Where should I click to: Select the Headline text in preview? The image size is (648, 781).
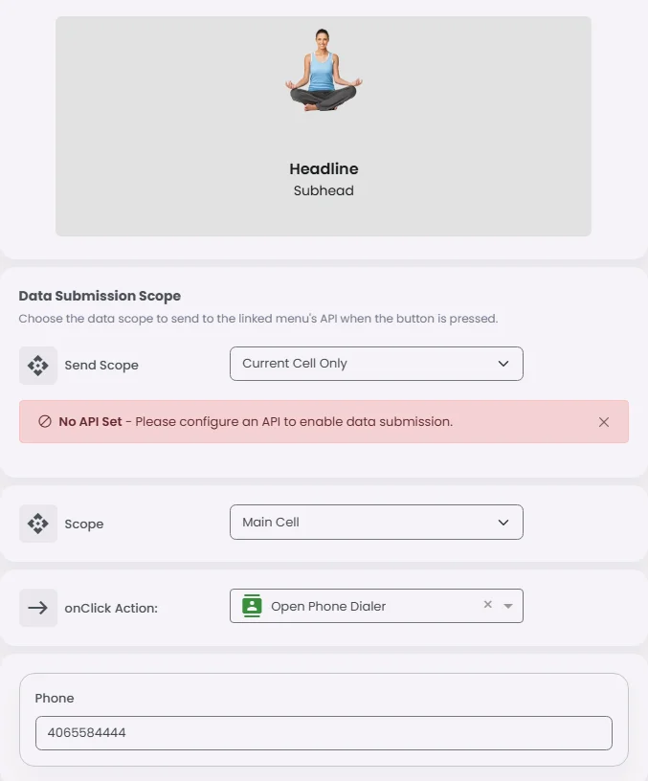coord(324,169)
